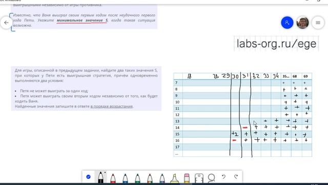
Task: Redo the last stroke
Action: (x=236, y=177)
